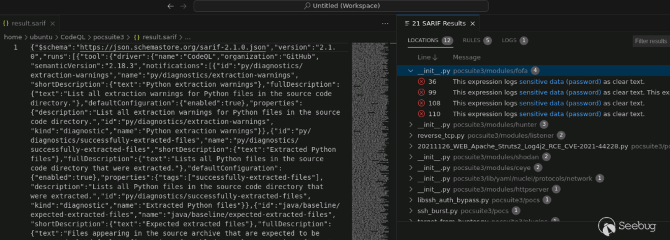Screen dimensions: 670x240
Task: Close the result.sarif editor tab
Action: pos(53,24)
